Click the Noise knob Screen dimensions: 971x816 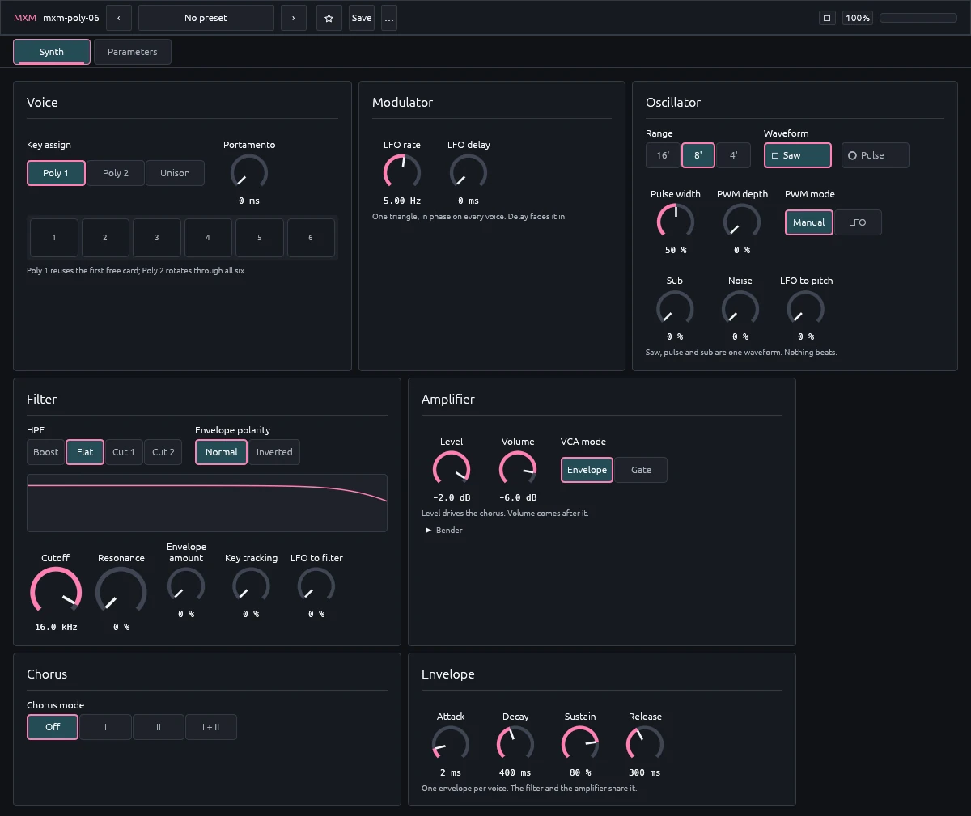(x=740, y=308)
